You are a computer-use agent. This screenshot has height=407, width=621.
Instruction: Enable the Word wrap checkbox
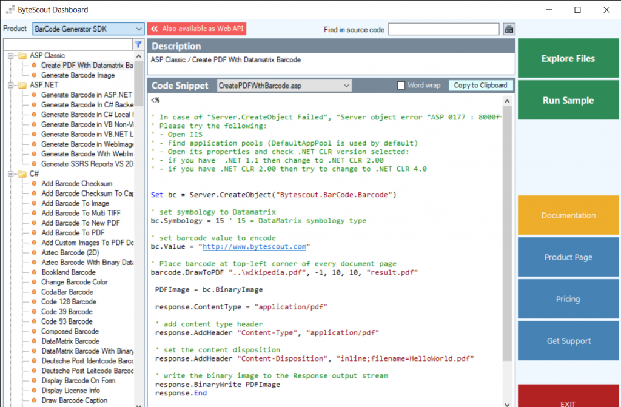pos(401,85)
